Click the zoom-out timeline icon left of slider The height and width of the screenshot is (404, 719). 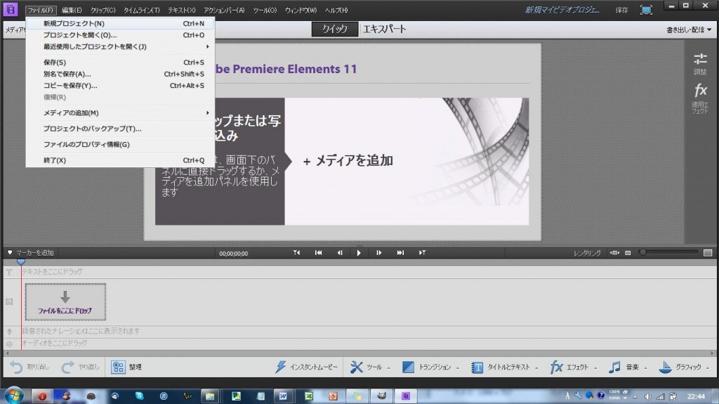pos(628,253)
